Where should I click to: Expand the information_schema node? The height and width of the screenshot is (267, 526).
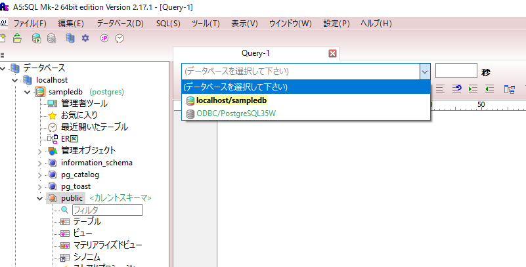40,163
